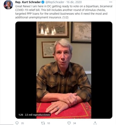Open the share upload icon
The image size is (116, 125).
click(x=95, y=123)
